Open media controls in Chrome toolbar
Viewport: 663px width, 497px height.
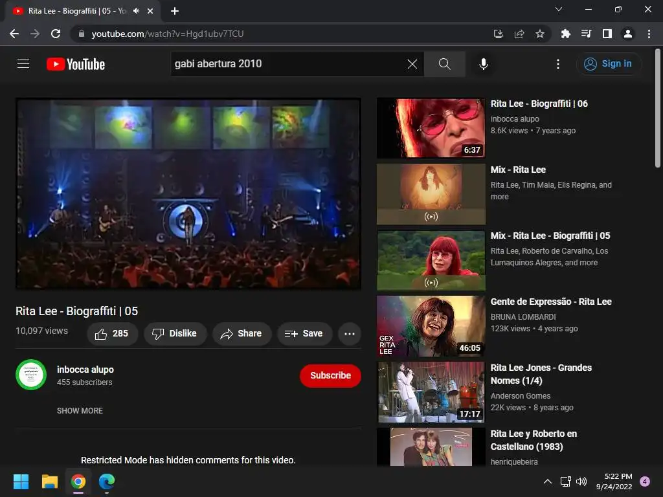(586, 34)
